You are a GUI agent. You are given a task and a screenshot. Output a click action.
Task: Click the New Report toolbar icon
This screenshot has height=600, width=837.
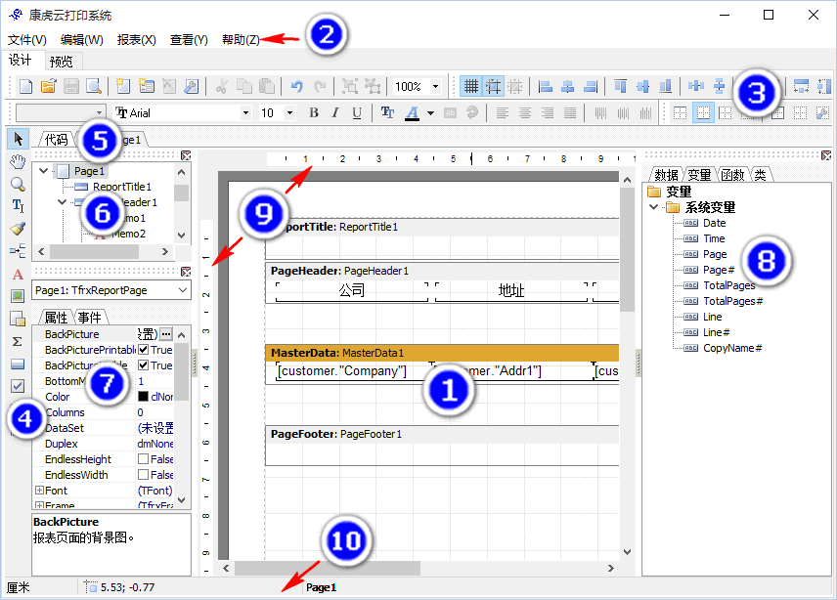26,87
